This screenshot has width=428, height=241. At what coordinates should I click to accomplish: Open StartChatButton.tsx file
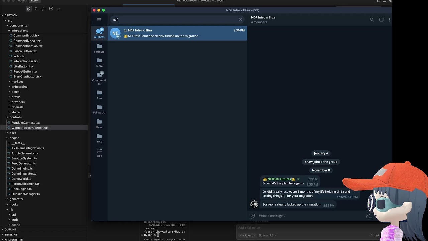coord(27,77)
